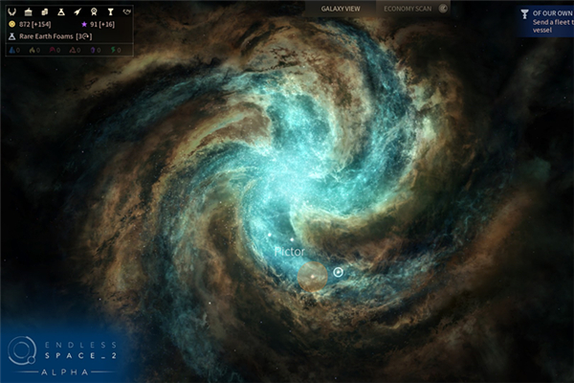The height and width of the screenshot is (383, 574).
Task: Click the 'Send a fleet' quest description text
Action: click(553, 26)
